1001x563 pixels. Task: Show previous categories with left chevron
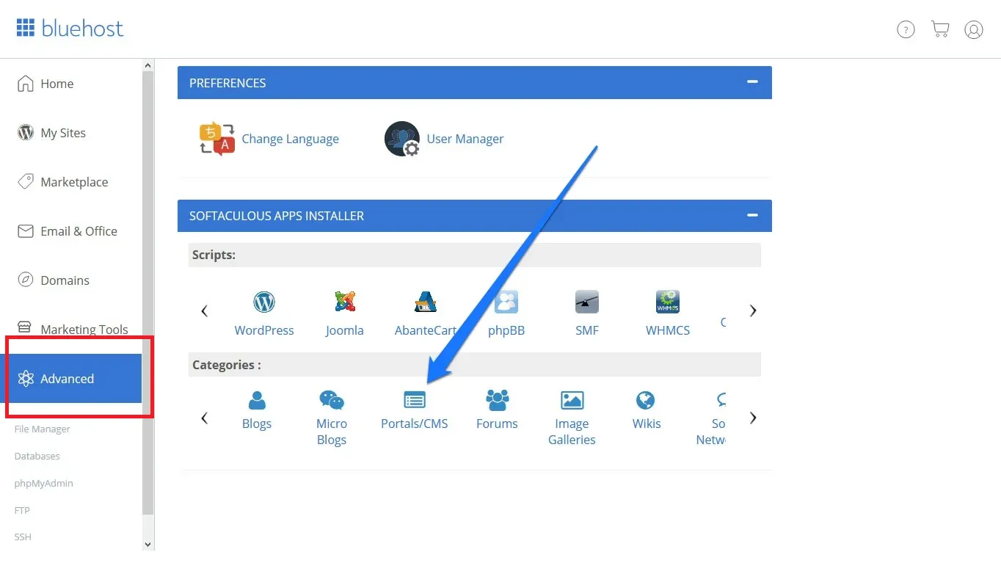pos(205,418)
